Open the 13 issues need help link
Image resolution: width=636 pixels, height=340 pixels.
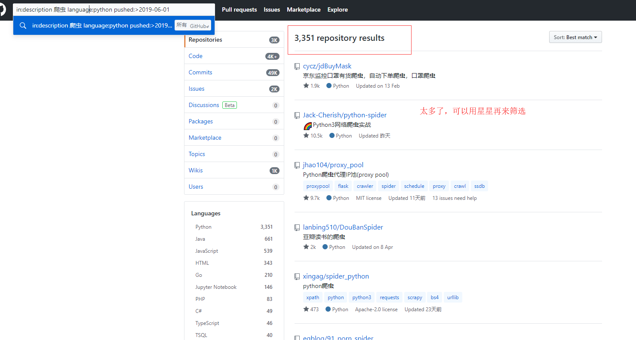pos(455,198)
